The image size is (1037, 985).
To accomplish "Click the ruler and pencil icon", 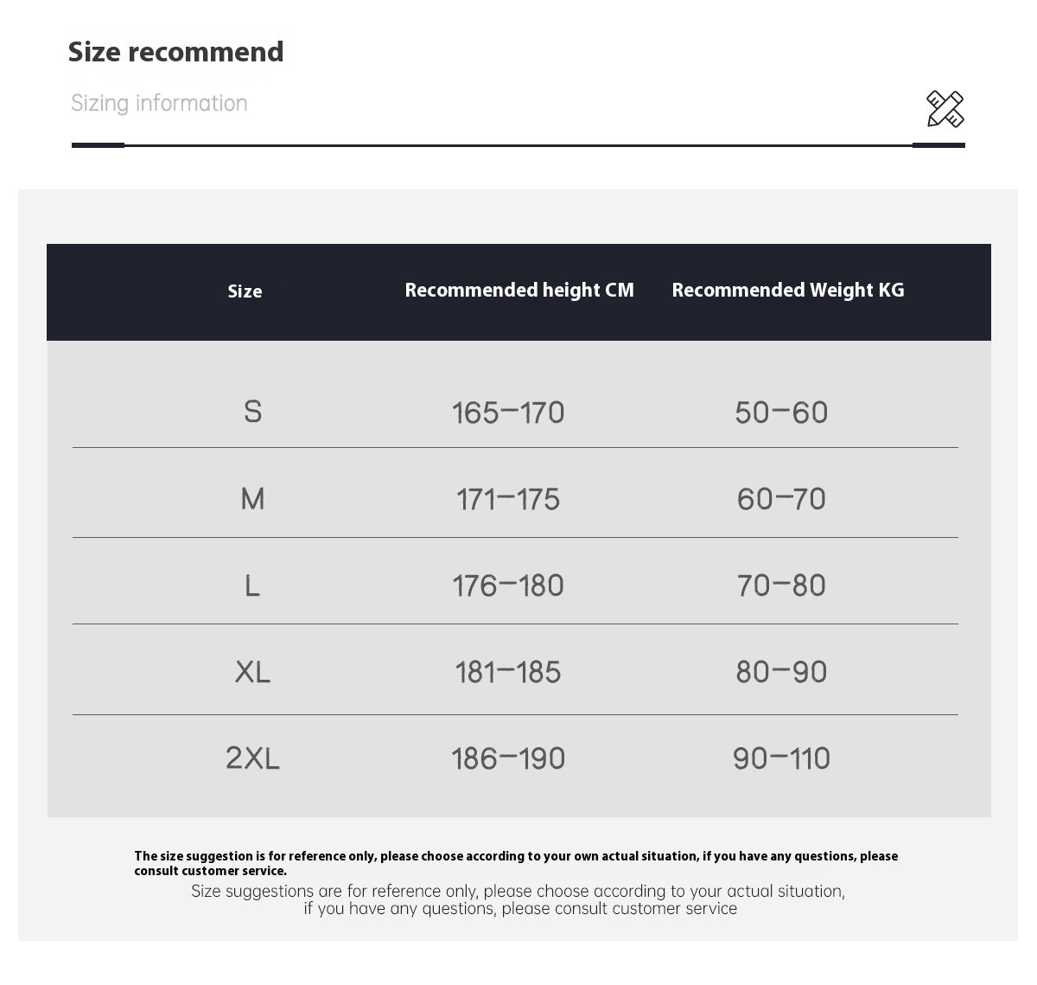I will [x=945, y=109].
